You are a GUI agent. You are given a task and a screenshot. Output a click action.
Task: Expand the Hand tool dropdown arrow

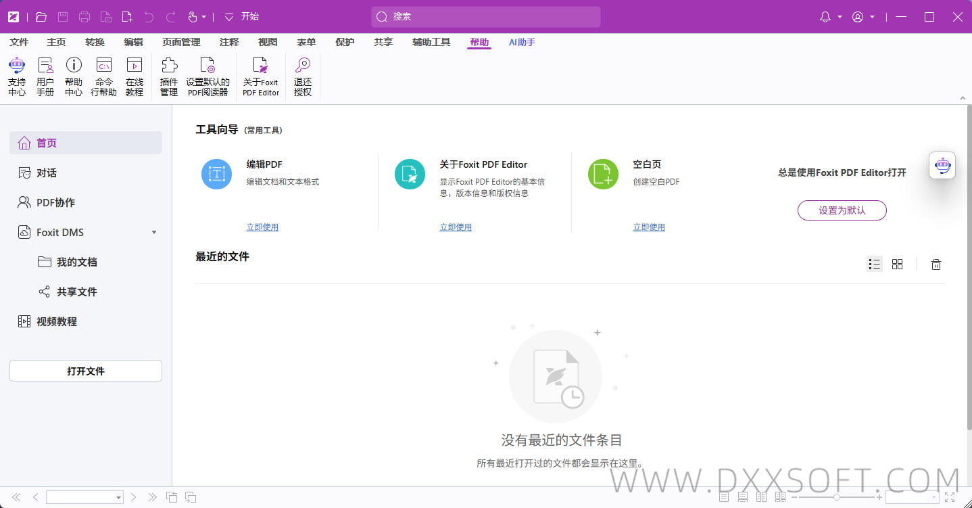pos(204,17)
